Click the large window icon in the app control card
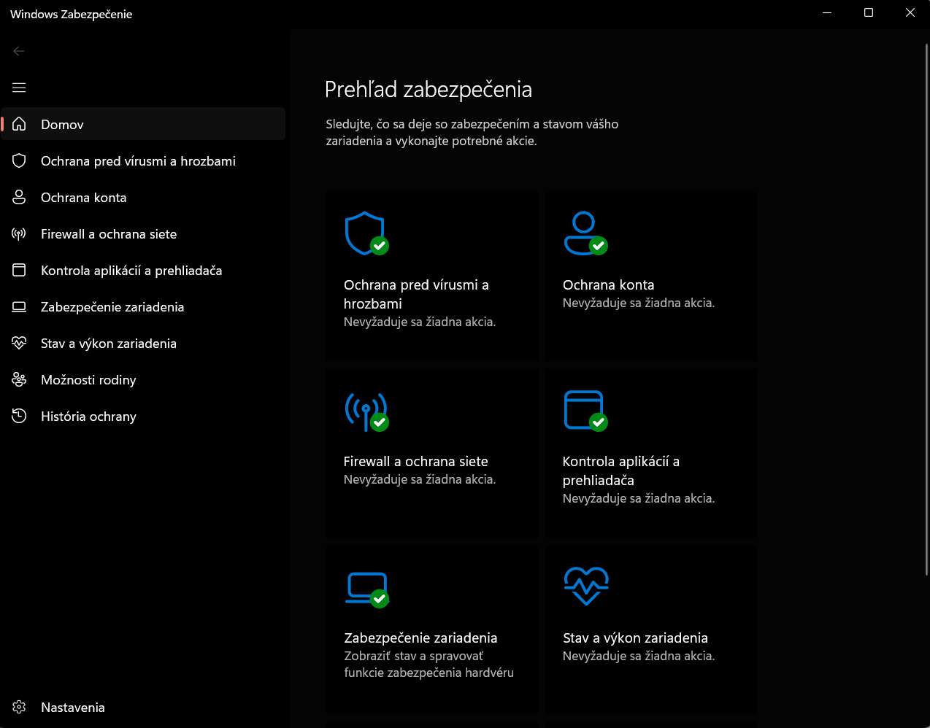 pos(585,411)
